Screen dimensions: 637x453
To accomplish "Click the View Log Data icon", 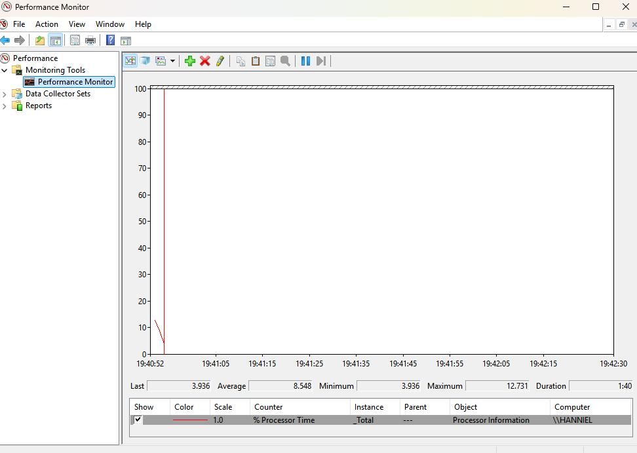I will [145, 61].
